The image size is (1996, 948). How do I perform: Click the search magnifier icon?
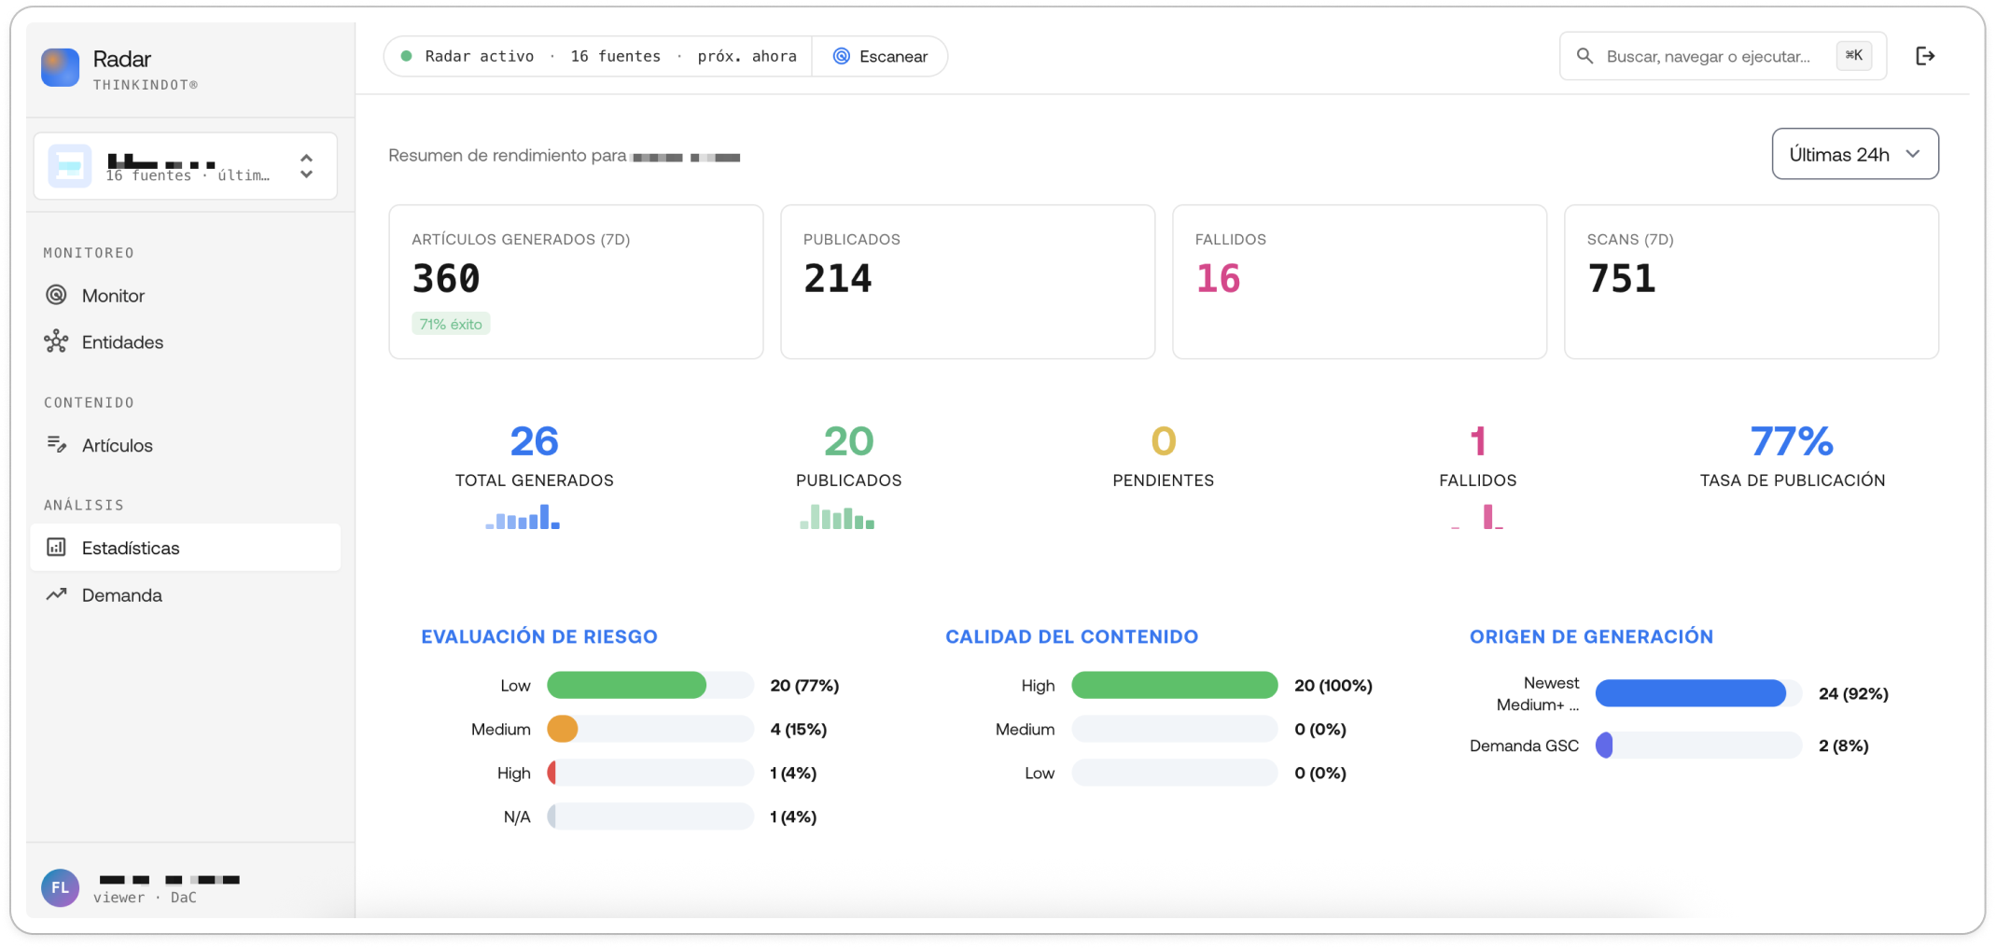pyautogui.click(x=1584, y=56)
